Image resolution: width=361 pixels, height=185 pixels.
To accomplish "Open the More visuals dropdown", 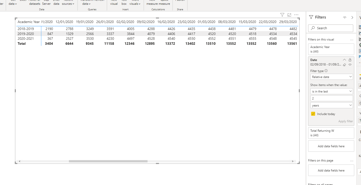I will (135, 2).
